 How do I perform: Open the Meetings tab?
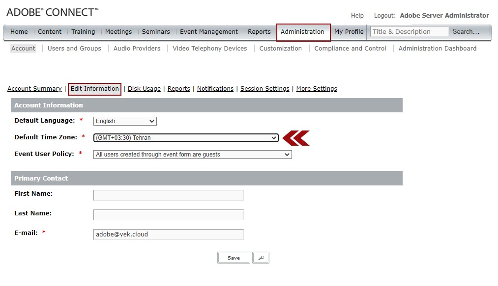118,32
